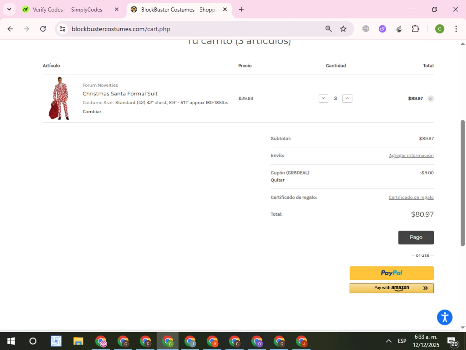
Task: View site information icon in address bar
Action: point(62,29)
